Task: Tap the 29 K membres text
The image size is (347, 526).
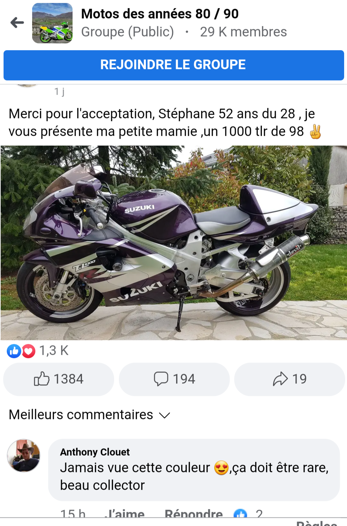Action: [243, 32]
